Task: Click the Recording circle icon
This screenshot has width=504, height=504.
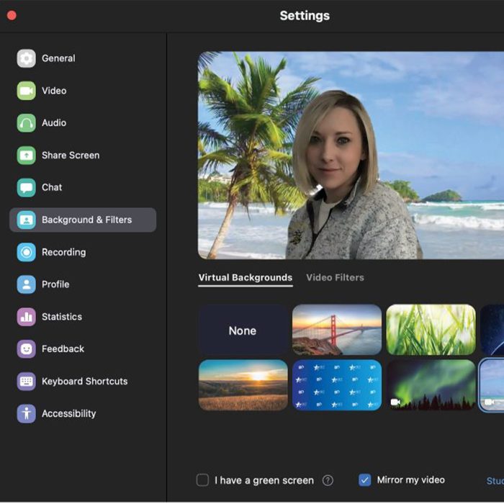Action: [x=26, y=252]
